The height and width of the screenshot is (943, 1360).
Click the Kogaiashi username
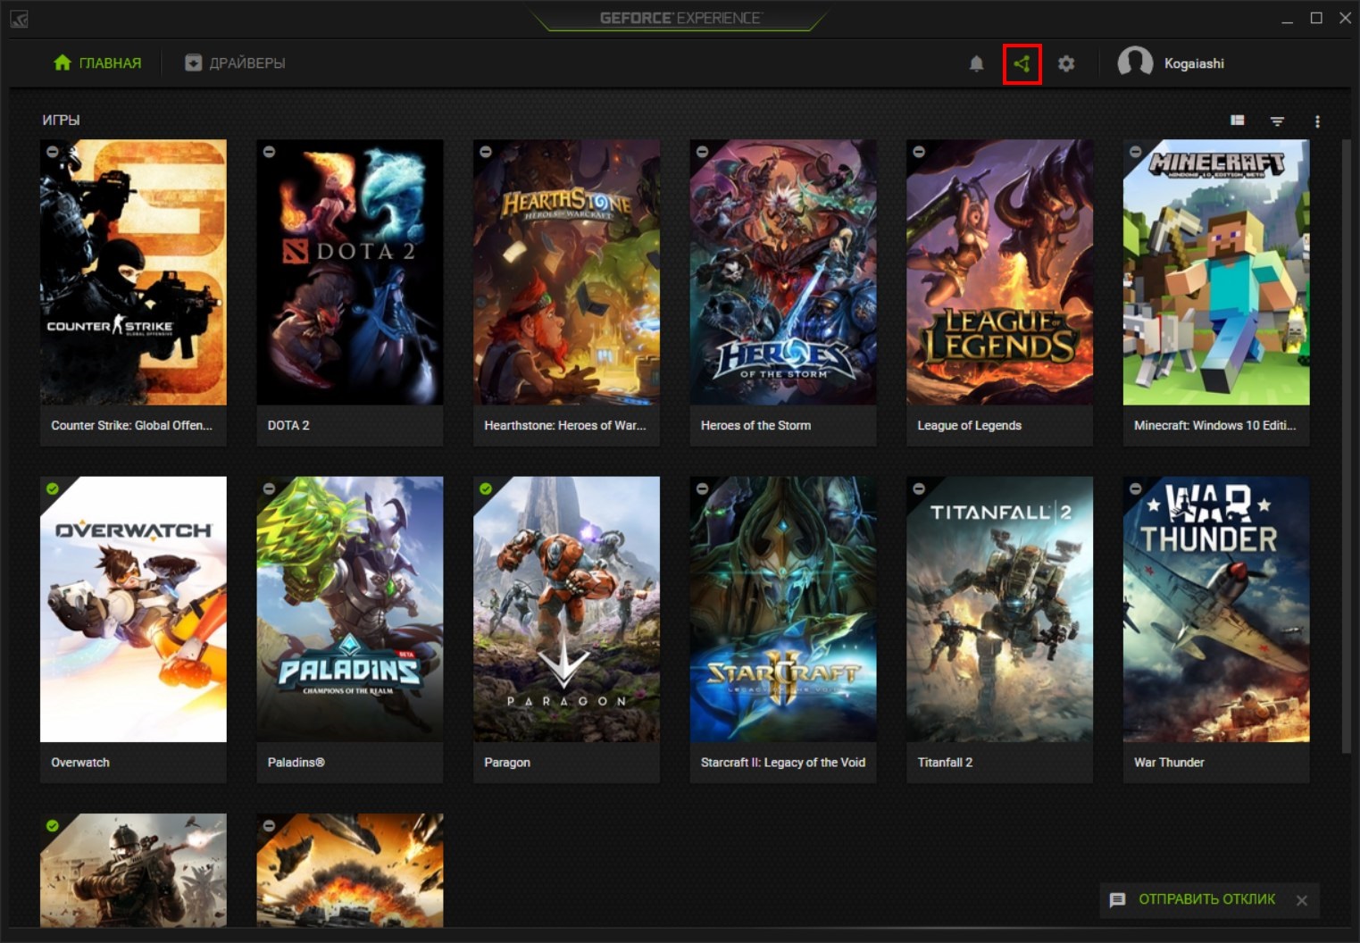(1194, 63)
